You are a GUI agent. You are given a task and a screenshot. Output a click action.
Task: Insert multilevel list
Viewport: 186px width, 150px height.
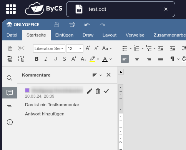click(x=149, y=48)
